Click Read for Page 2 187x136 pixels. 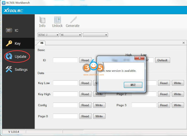(164, 94)
